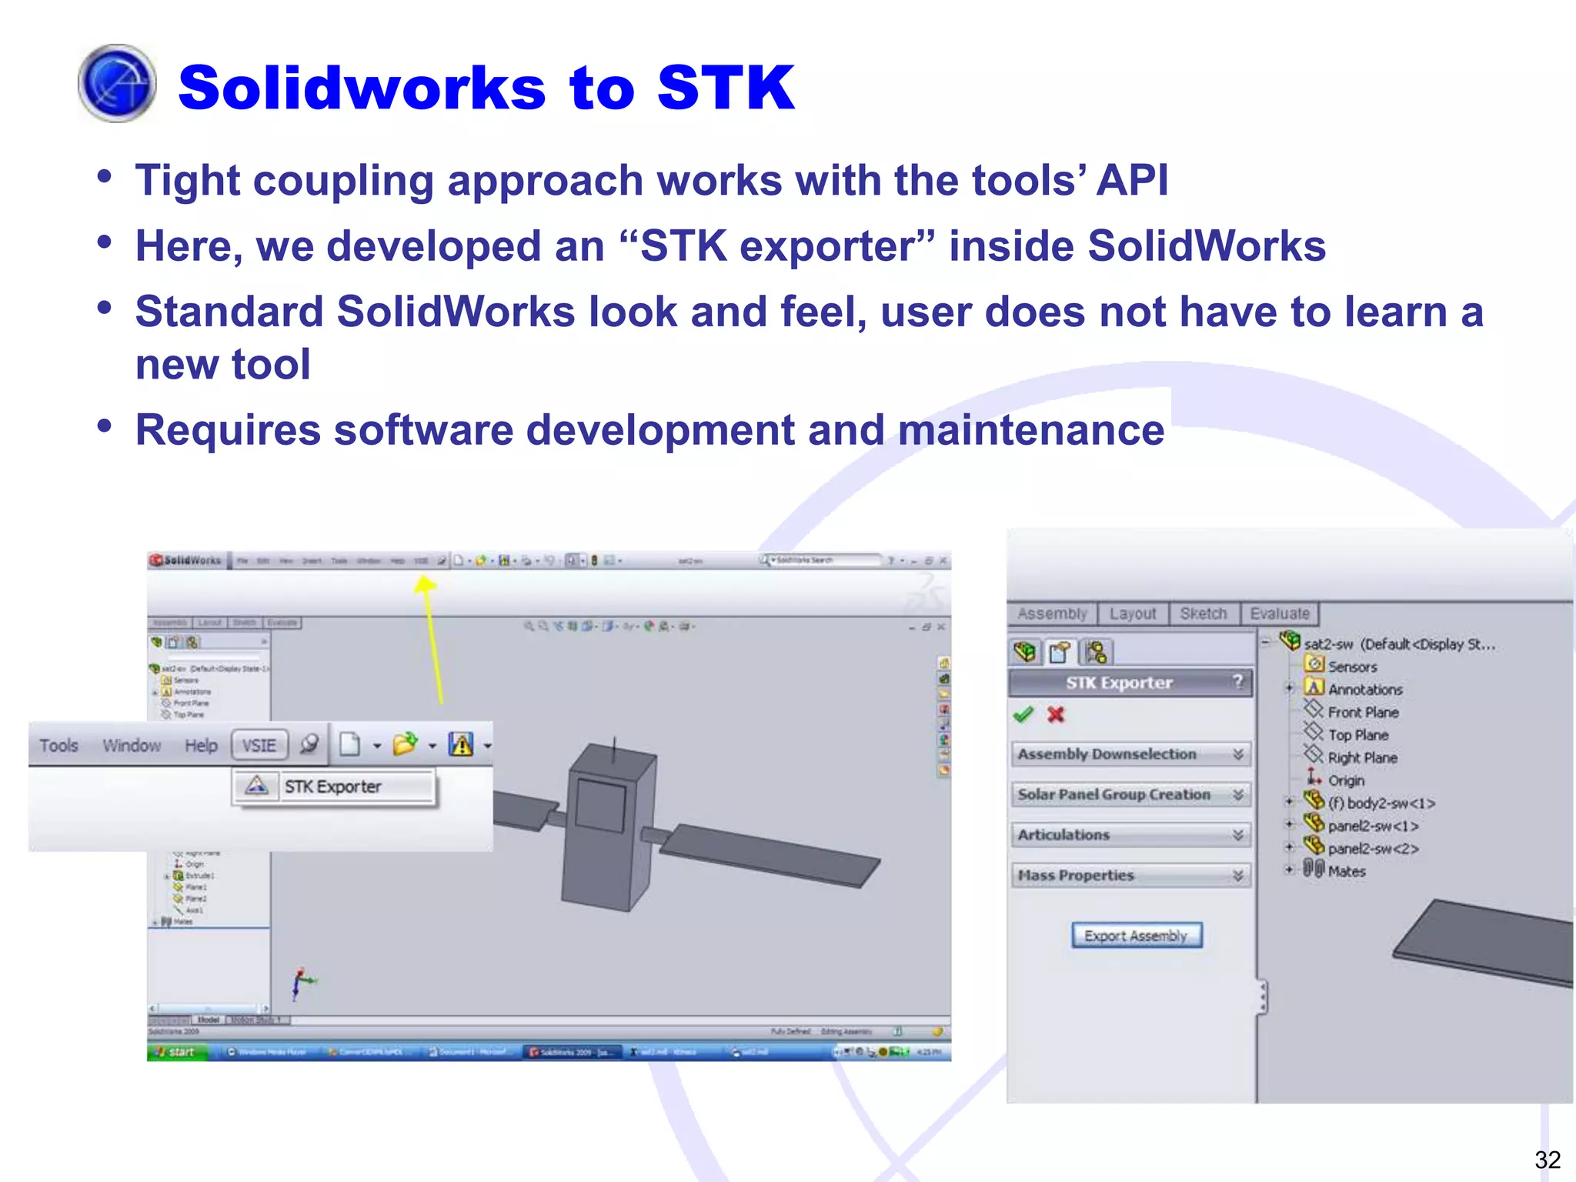
Task: Switch to the Model tab at the bottom
Action: coord(208,1020)
